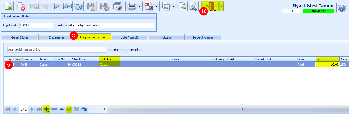Click the search text box above the grid
Image resolution: width=349 pixels, height=114 pixels.
[x=57, y=50]
